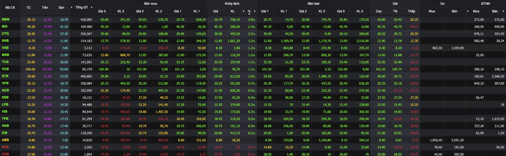Viewport: 506px width, 156px height.
Task: Click left arrow beside Tổng GT header
Action: tap(72, 7)
